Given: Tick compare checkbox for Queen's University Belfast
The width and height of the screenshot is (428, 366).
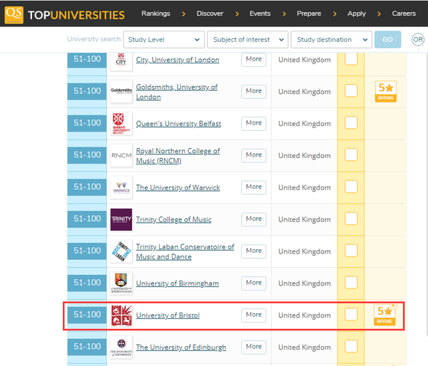Looking at the screenshot, I should point(351,122).
